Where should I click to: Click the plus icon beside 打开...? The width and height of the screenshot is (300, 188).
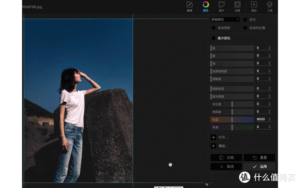pyautogui.click(x=213, y=137)
